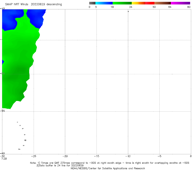The width and height of the screenshot is (193, 170).
Task: Click the longitude axis label '-20'
Action: (65, 156)
